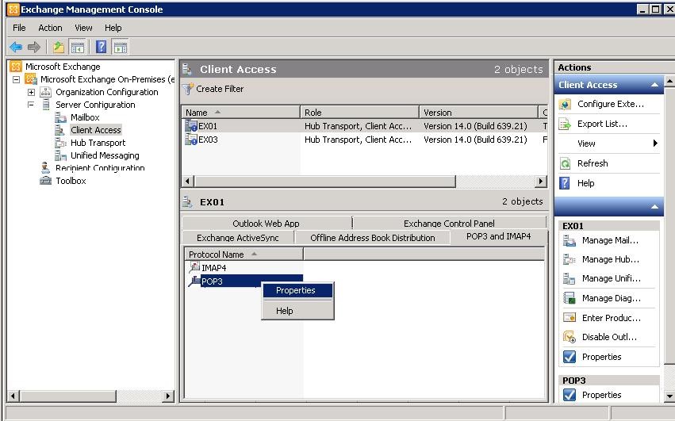The height and width of the screenshot is (421, 675).
Task: Click the Back arrow toolbar icon
Action: point(16,47)
